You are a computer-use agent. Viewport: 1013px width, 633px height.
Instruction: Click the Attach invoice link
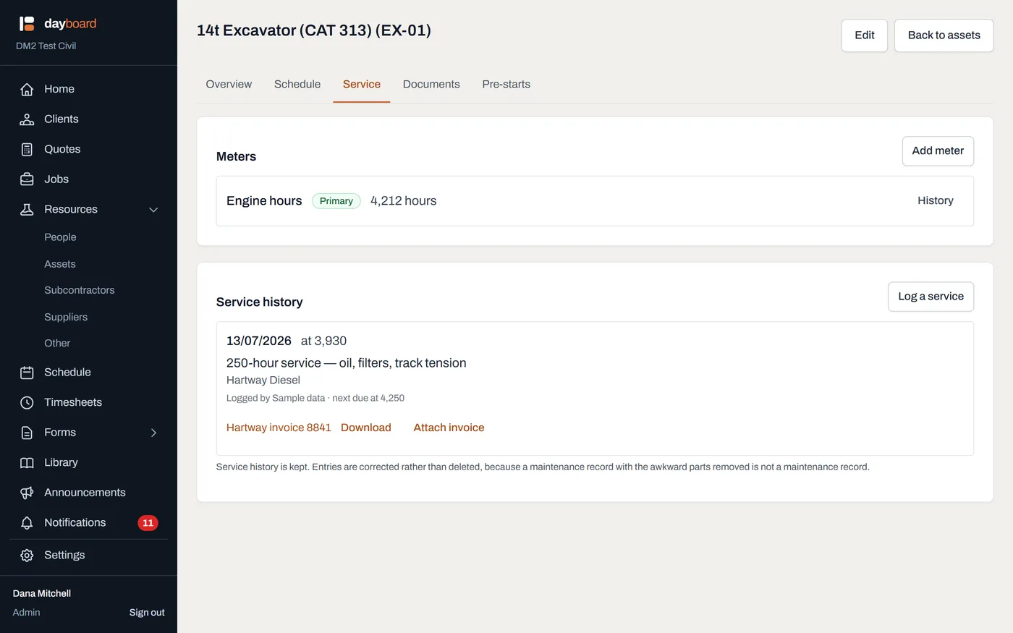pos(449,428)
